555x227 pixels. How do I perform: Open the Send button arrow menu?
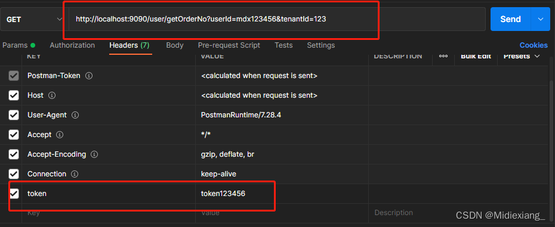coord(541,20)
